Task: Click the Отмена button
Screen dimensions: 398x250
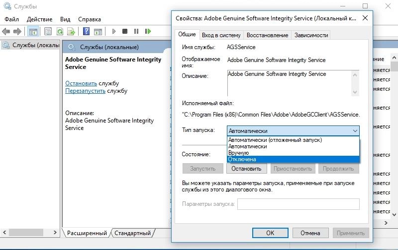Action: pos(310,233)
